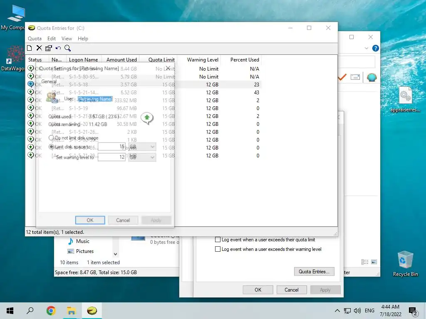426x319 pixels.
Task: Open File Explorer from the taskbar
Action: pos(71,311)
